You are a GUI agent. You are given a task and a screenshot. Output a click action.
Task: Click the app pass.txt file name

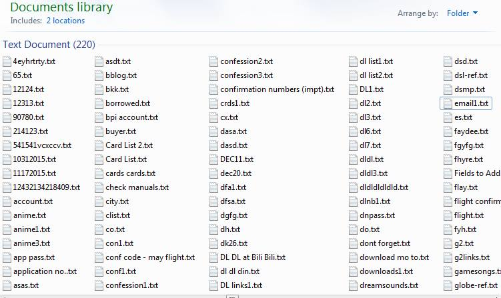click(33, 257)
